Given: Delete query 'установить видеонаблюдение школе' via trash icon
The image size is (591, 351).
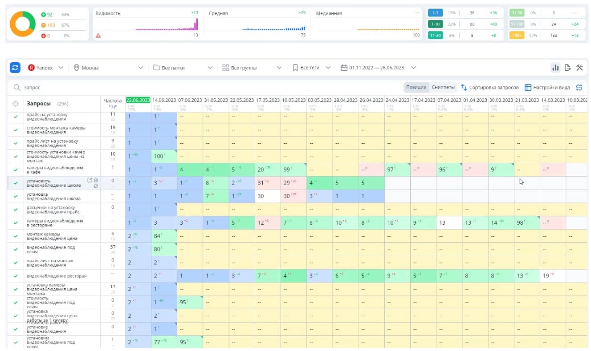Looking at the screenshot, I should point(96,180).
